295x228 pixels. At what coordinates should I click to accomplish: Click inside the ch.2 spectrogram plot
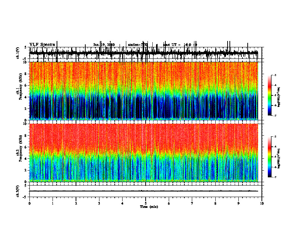tap(143, 153)
